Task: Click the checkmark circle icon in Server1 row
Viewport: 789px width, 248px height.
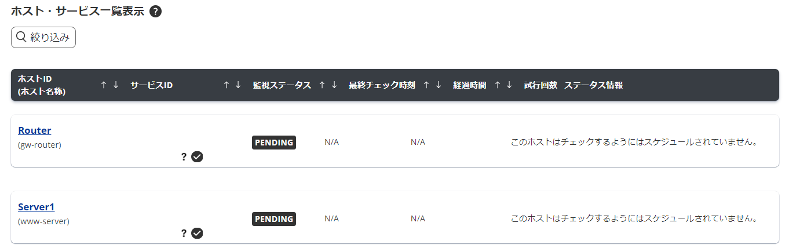Action: point(197,233)
